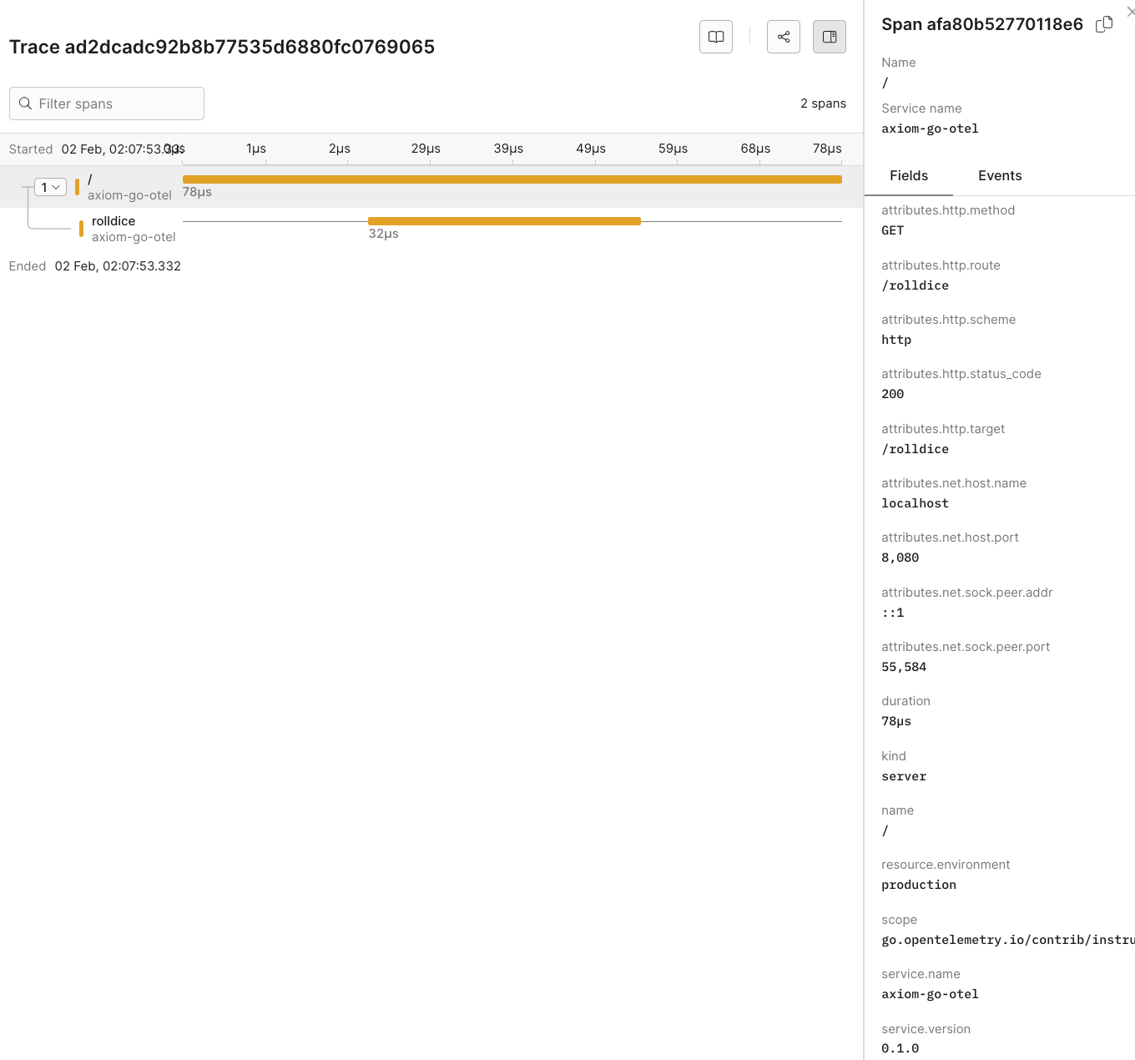Click the 78µs root span bar
Screen dimensions: 1135x1060
511,179
